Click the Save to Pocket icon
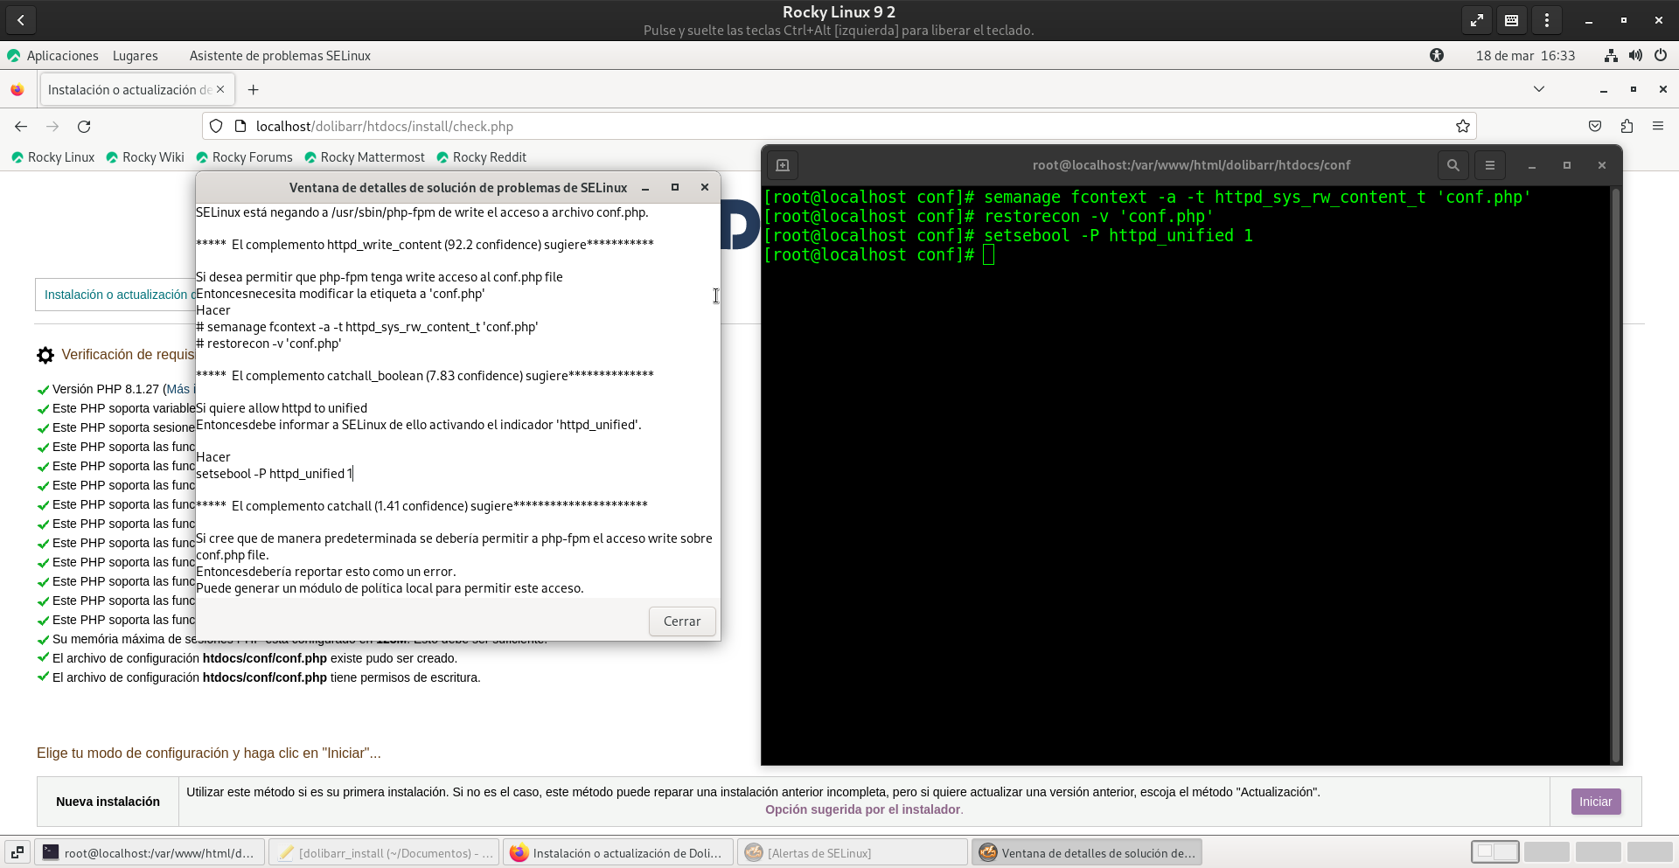Image resolution: width=1679 pixels, height=868 pixels. click(1595, 127)
